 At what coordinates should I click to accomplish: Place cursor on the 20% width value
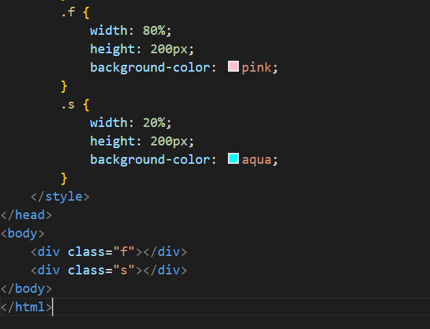[152, 123]
